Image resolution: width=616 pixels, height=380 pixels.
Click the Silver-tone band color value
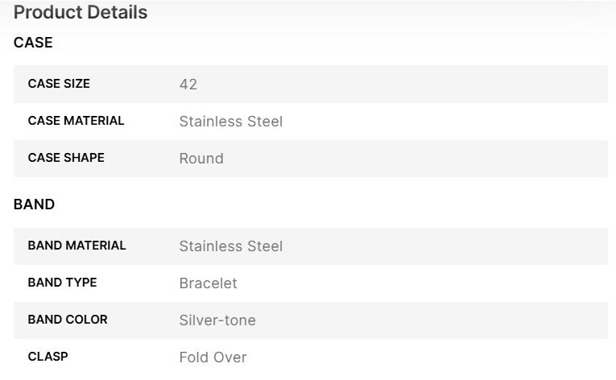pos(217,320)
